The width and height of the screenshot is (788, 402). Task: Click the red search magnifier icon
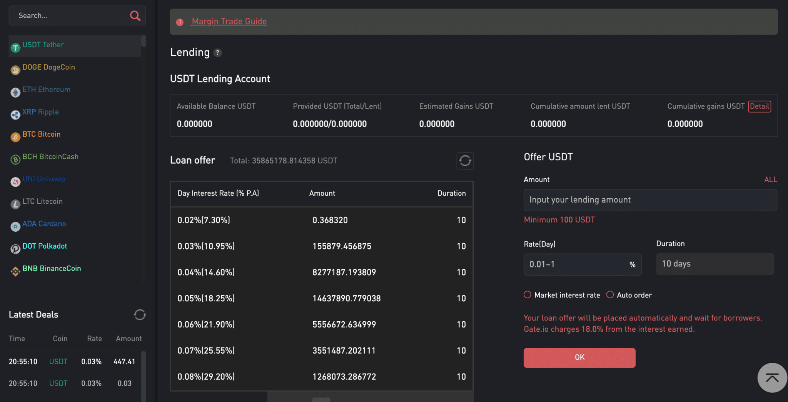coord(135,16)
